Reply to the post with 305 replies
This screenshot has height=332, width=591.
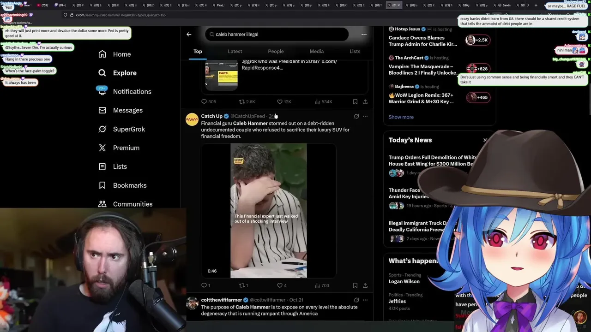point(209,101)
